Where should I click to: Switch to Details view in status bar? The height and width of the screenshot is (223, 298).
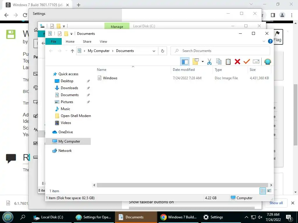[263, 191]
